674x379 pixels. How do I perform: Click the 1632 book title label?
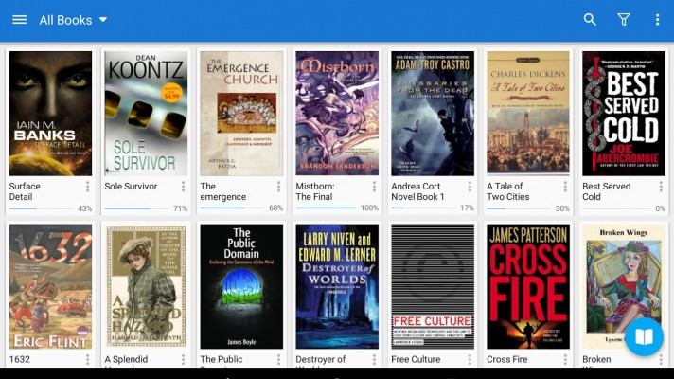point(20,360)
